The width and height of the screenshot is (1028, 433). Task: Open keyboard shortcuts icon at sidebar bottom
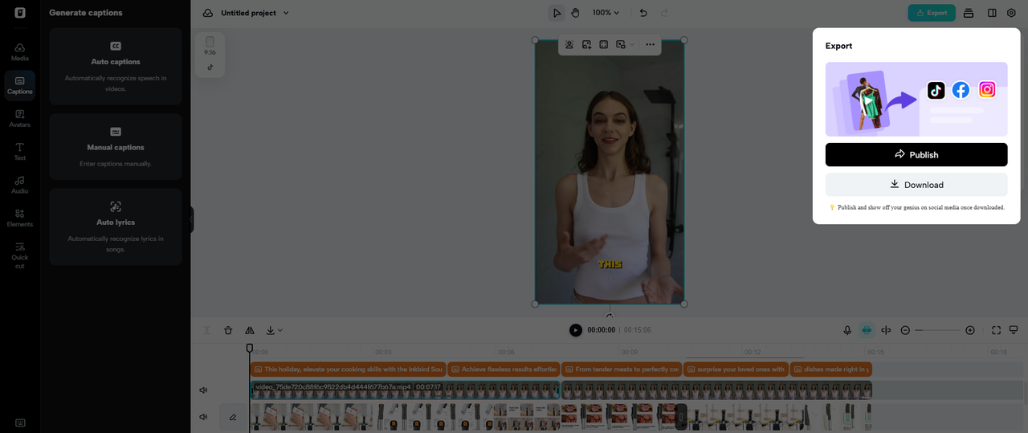tap(19, 423)
